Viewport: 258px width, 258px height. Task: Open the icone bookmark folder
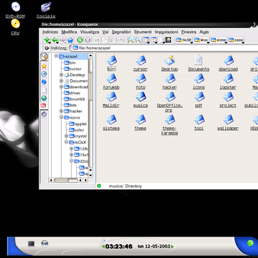pyautogui.click(x=219, y=40)
